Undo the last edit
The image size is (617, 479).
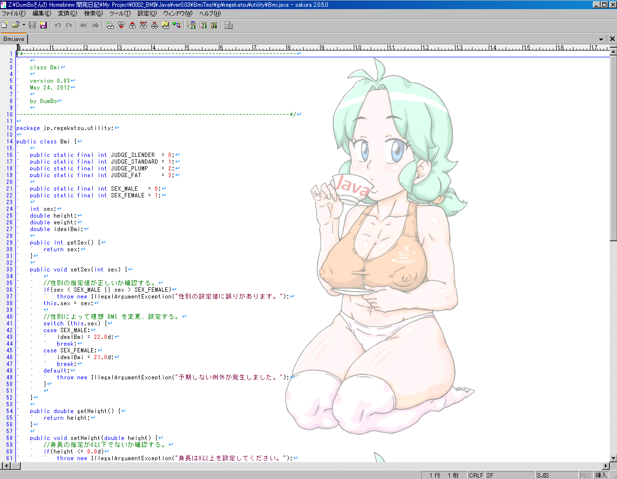pyautogui.click(x=58, y=25)
